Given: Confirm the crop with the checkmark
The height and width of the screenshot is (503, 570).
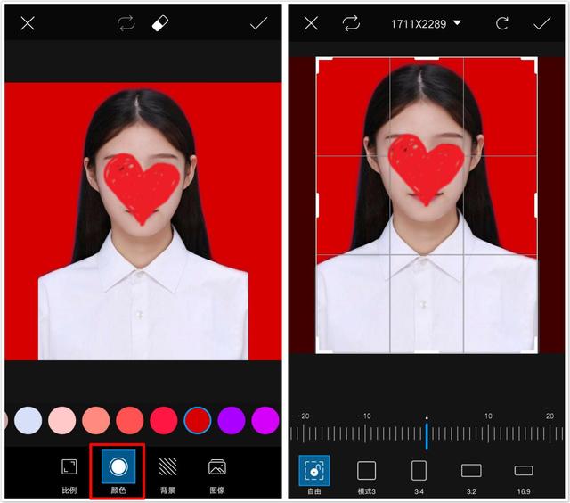Looking at the screenshot, I should tap(541, 23).
